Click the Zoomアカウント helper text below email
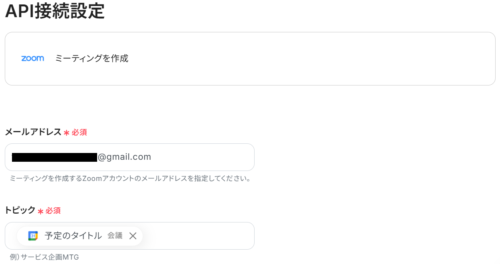This screenshot has width=500, height=264. pyautogui.click(x=130, y=179)
